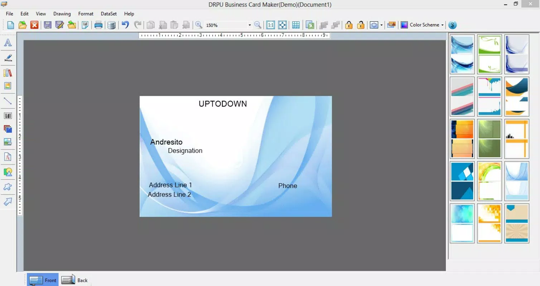Click the overlapping red and blue squares icon

[8, 129]
